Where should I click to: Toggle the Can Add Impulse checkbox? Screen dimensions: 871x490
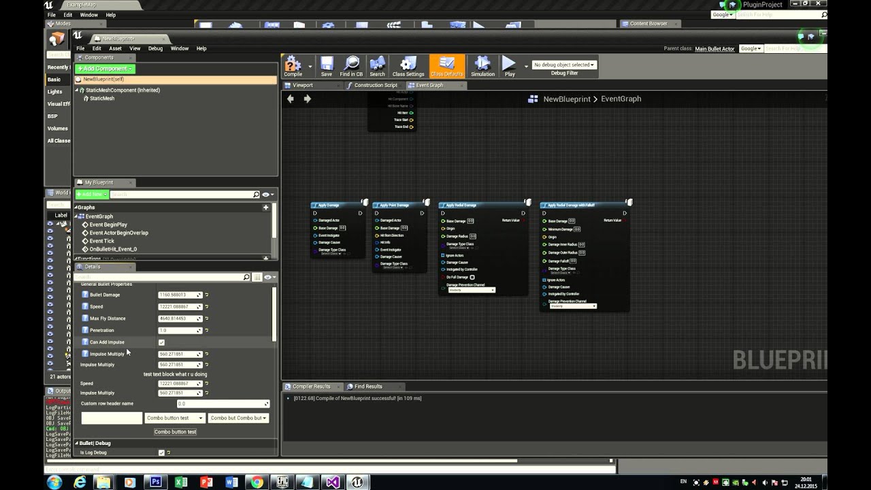[x=161, y=342]
